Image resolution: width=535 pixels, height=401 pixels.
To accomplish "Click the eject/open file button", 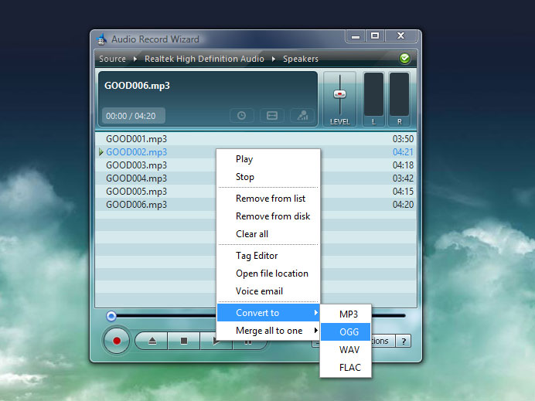I will (152, 341).
